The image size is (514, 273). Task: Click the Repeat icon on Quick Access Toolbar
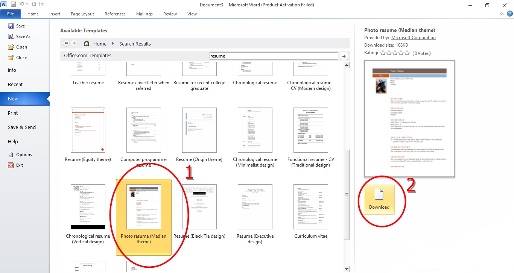33,5
